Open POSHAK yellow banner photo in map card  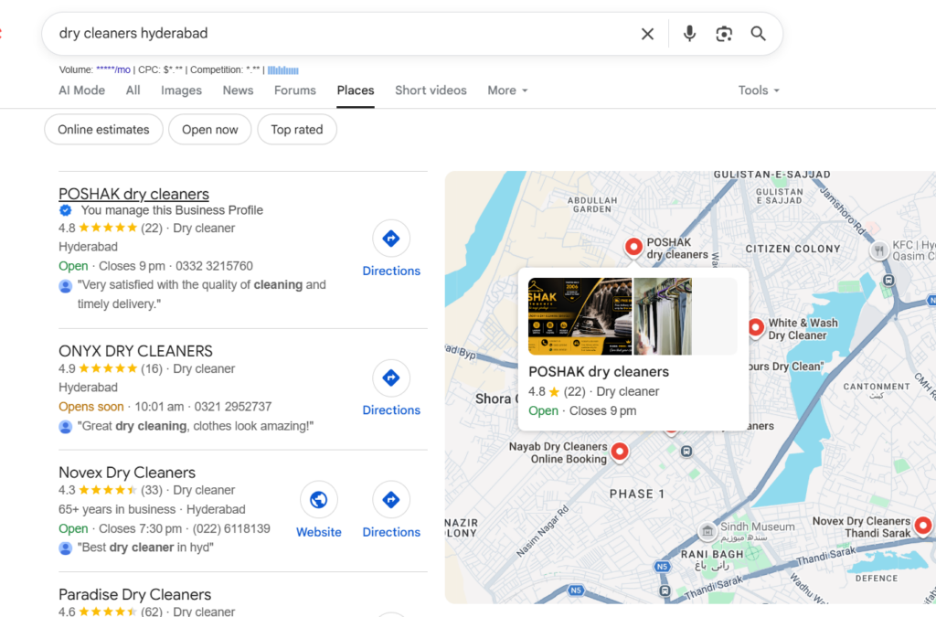(x=580, y=316)
